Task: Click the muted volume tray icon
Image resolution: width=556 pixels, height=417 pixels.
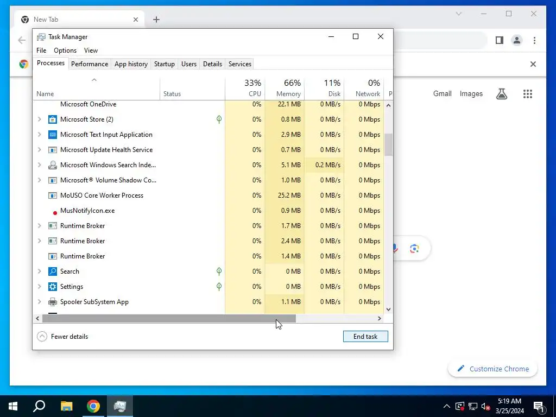Action: (x=486, y=406)
